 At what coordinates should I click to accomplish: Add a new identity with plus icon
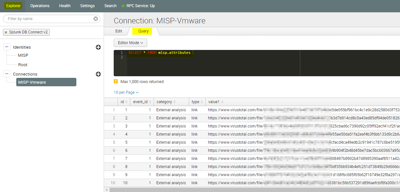(98, 47)
